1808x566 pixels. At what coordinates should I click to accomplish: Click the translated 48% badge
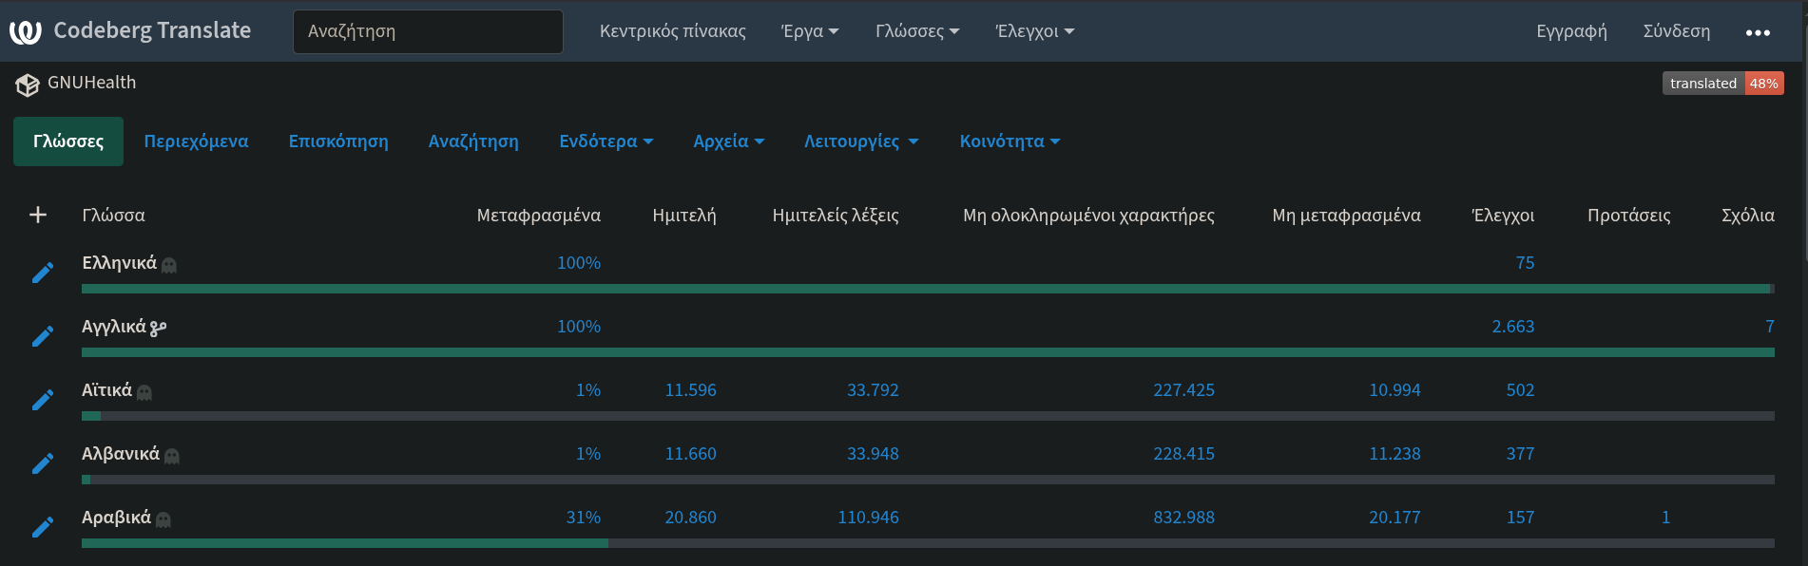point(1722,84)
